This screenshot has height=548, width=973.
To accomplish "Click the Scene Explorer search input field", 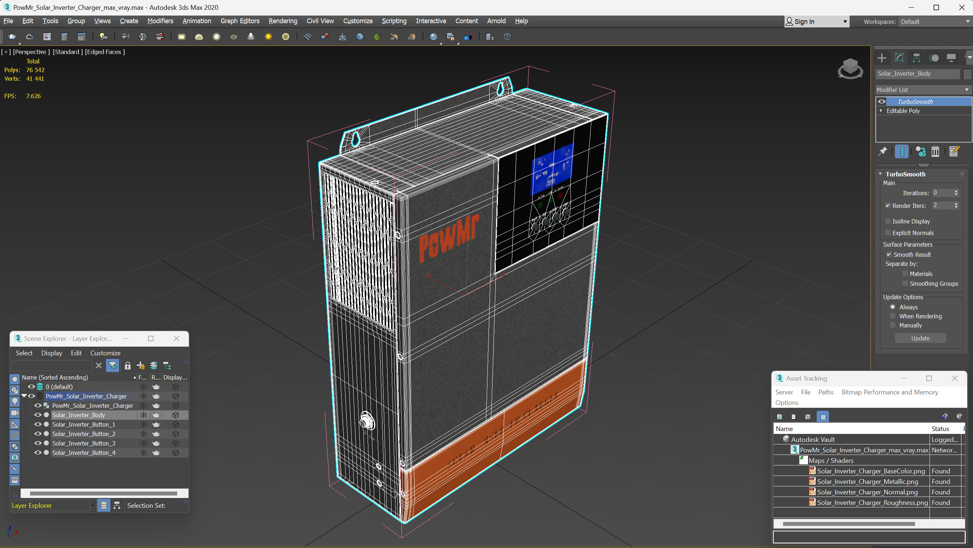I will pyautogui.click(x=52, y=366).
